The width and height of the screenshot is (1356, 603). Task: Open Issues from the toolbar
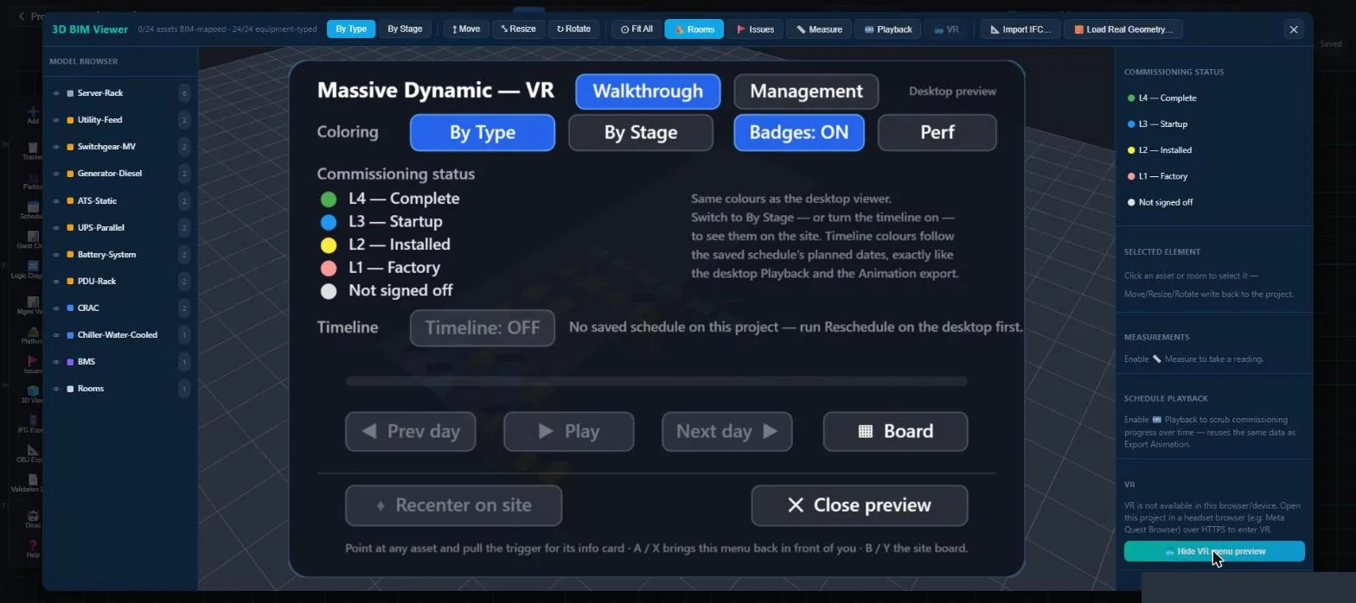755,29
